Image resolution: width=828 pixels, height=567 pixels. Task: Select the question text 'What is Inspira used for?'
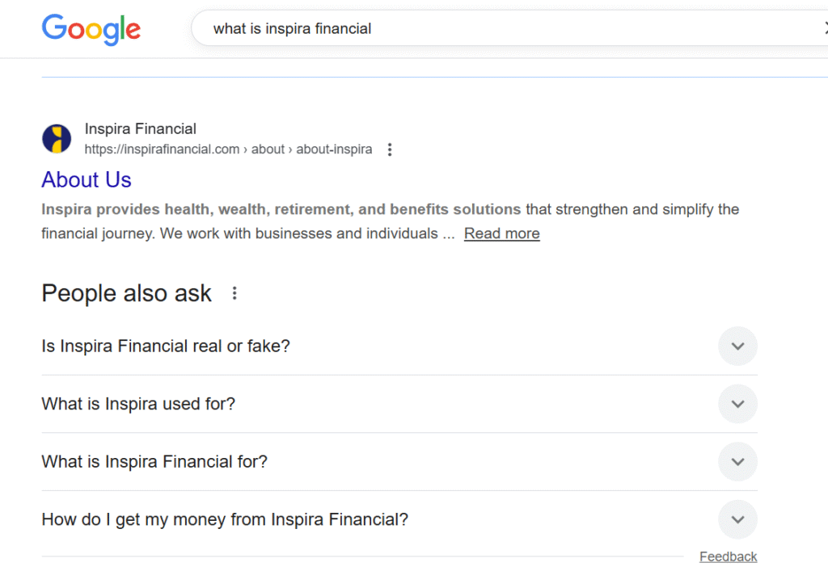tap(138, 404)
